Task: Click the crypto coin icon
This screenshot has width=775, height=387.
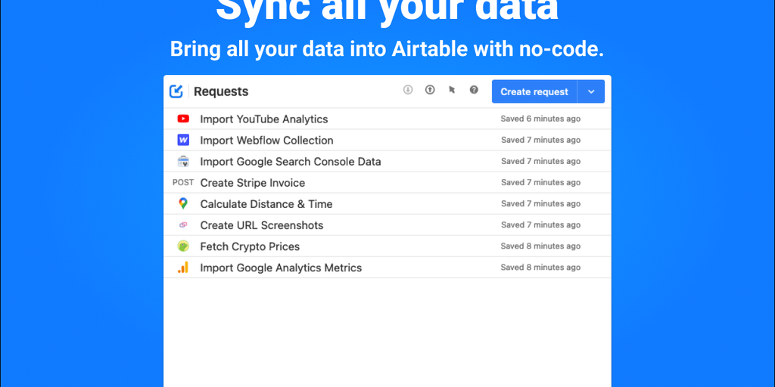Action: 183,246
